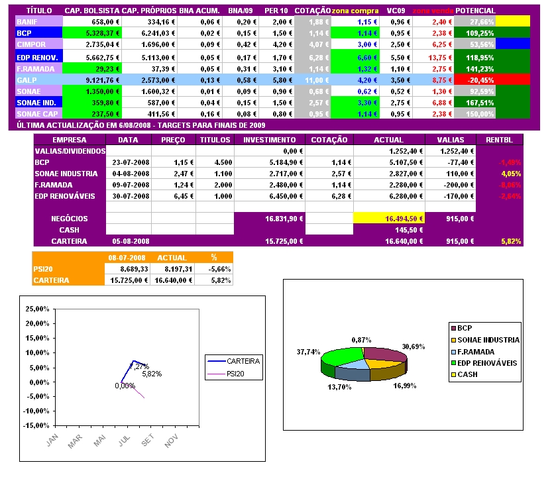Select the BANIF title cell
This screenshot has width=554, height=481.
click(x=39, y=22)
